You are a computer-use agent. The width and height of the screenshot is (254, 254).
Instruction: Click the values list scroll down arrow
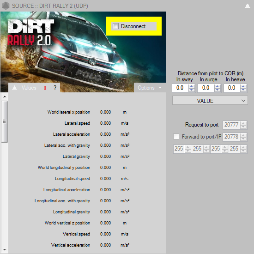[x=5, y=250]
